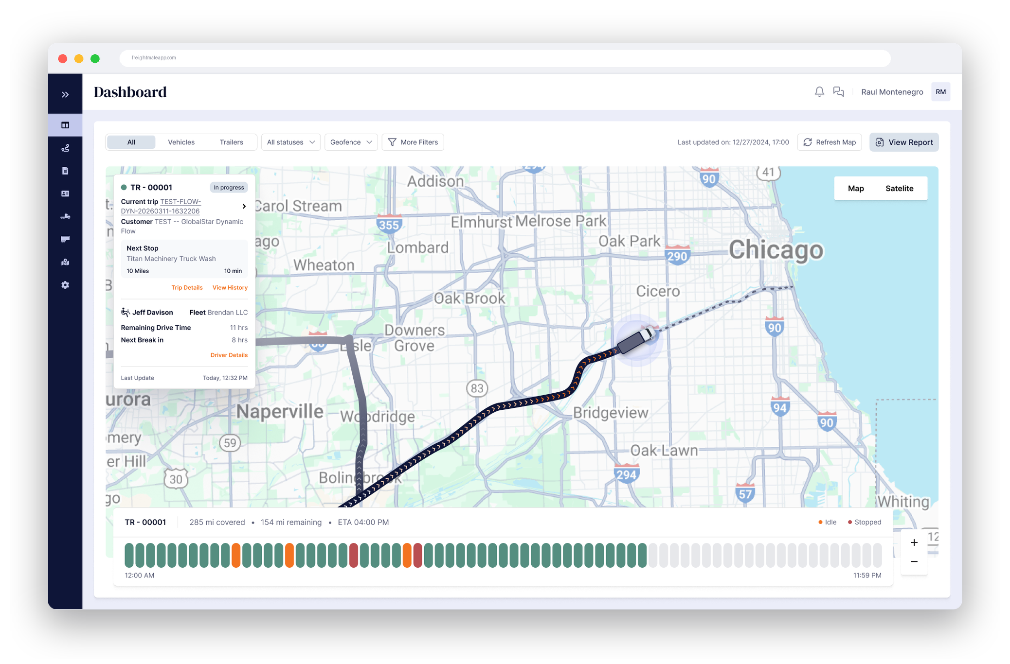Click the first red stopped segment in the timeline

pos(354,555)
